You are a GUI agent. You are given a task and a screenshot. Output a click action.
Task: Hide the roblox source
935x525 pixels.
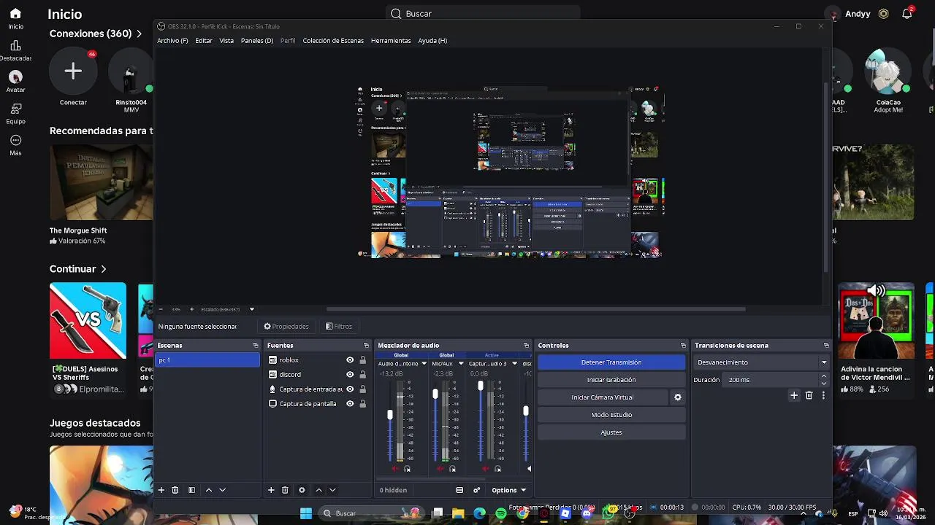pyautogui.click(x=350, y=360)
